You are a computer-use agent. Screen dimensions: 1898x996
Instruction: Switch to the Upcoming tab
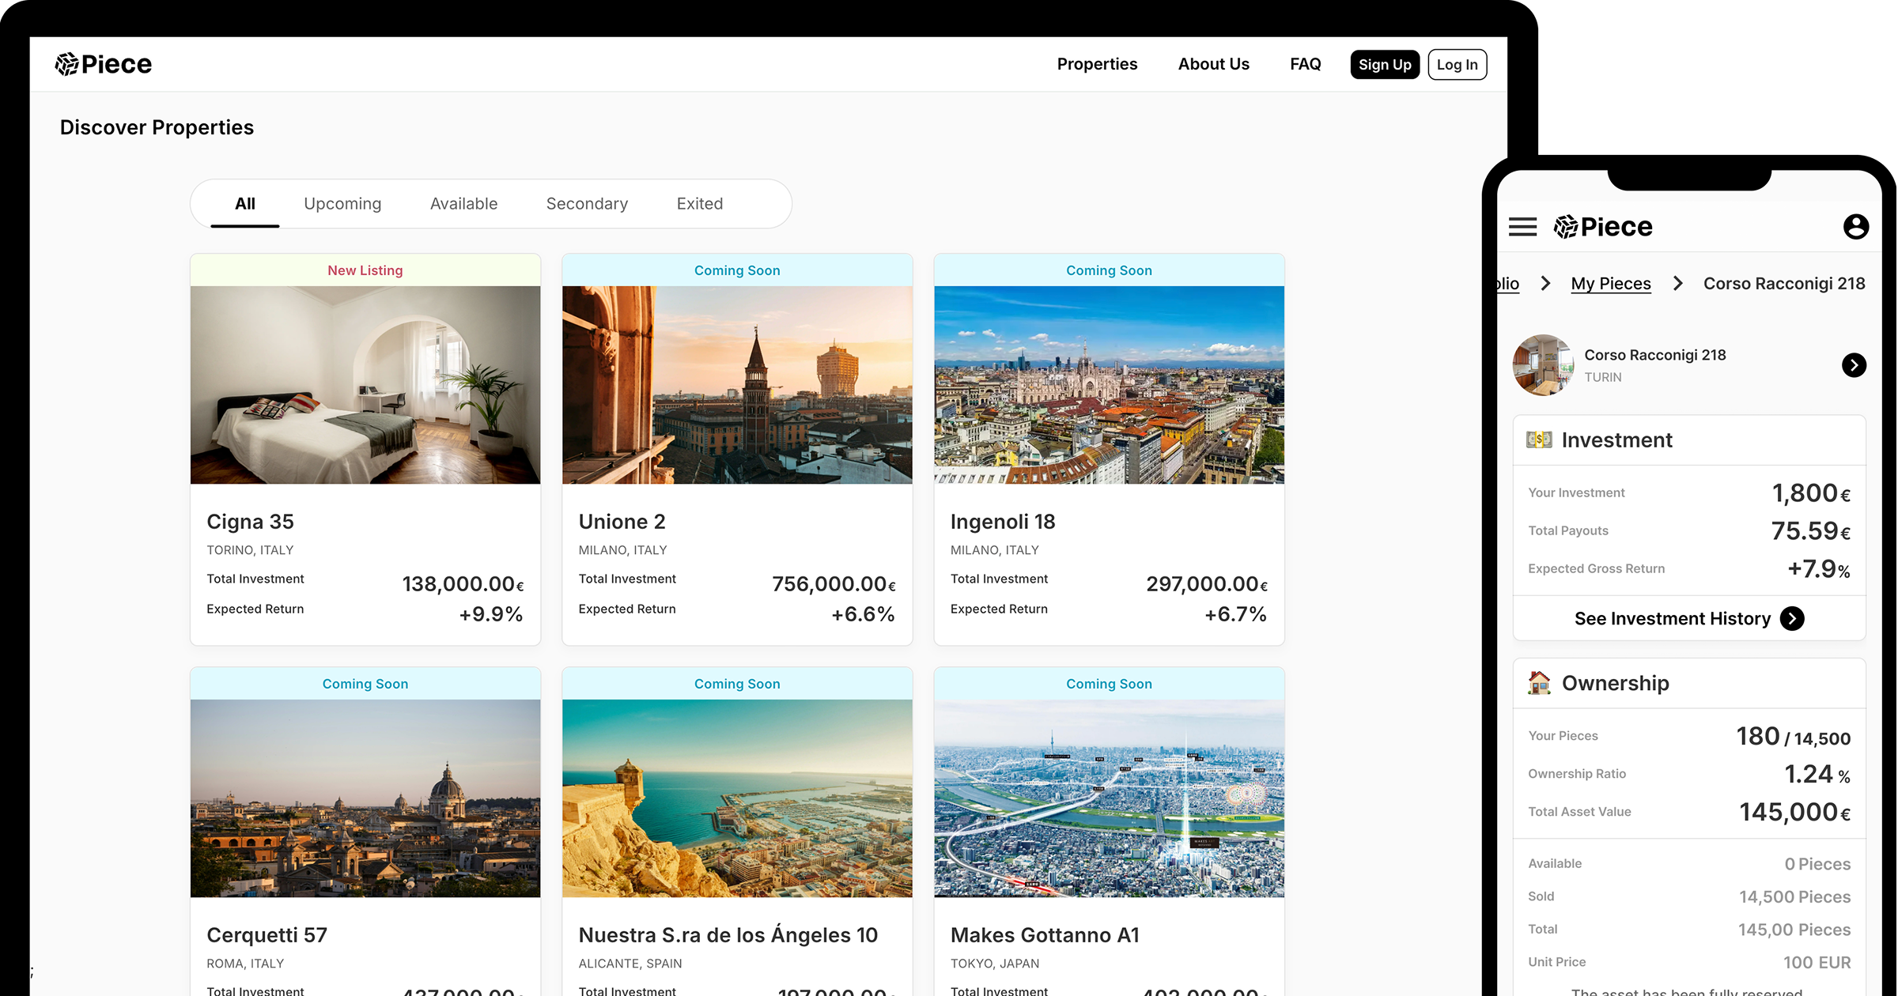(x=342, y=204)
